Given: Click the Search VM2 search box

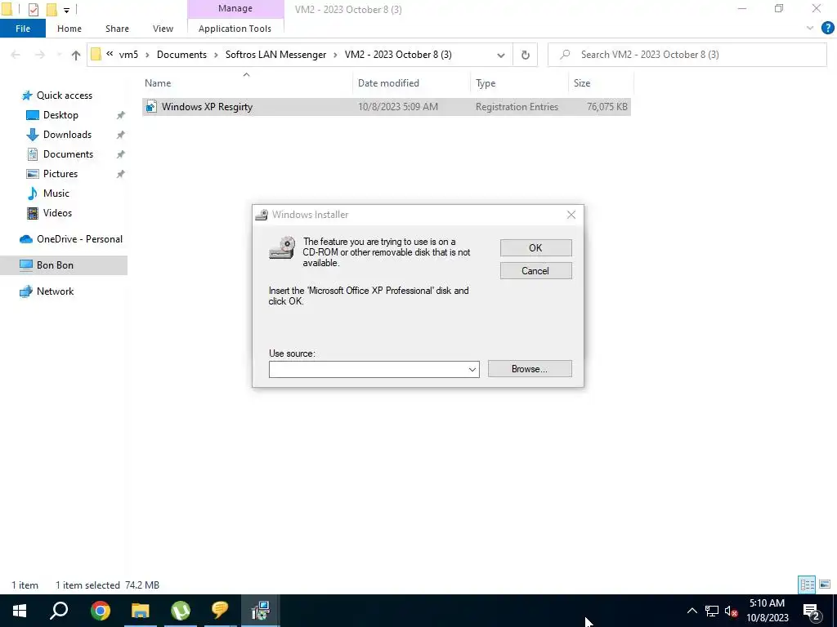Looking at the screenshot, I should tap(687, 55).
